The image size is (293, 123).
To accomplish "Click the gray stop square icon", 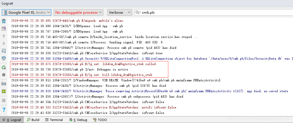I will (3, 100).
